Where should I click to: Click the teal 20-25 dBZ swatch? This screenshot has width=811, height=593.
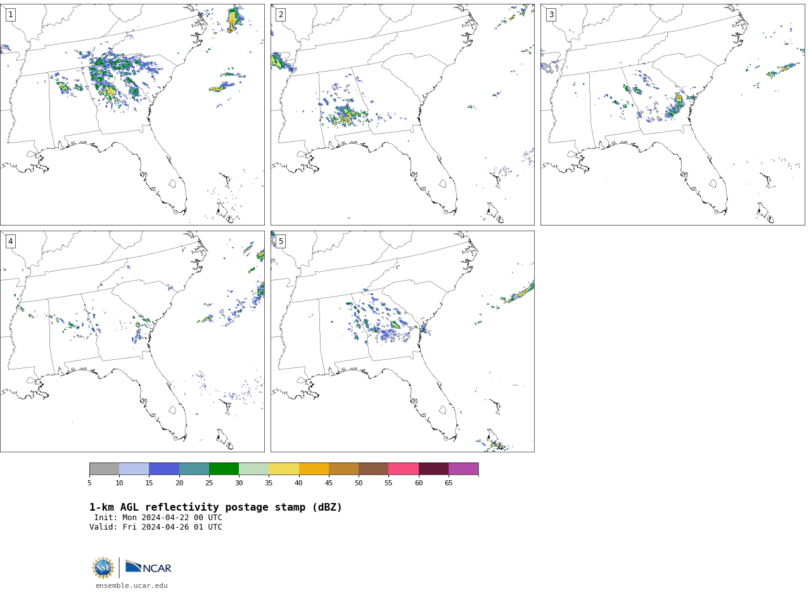click(x=194, y=469)
